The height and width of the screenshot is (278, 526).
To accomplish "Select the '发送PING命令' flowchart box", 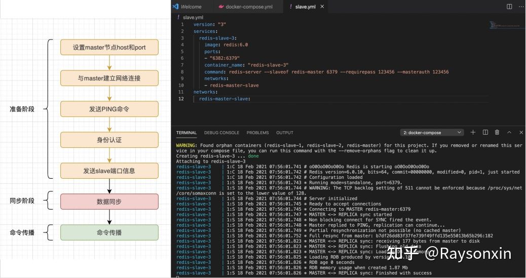I will (x=109, y=109).
